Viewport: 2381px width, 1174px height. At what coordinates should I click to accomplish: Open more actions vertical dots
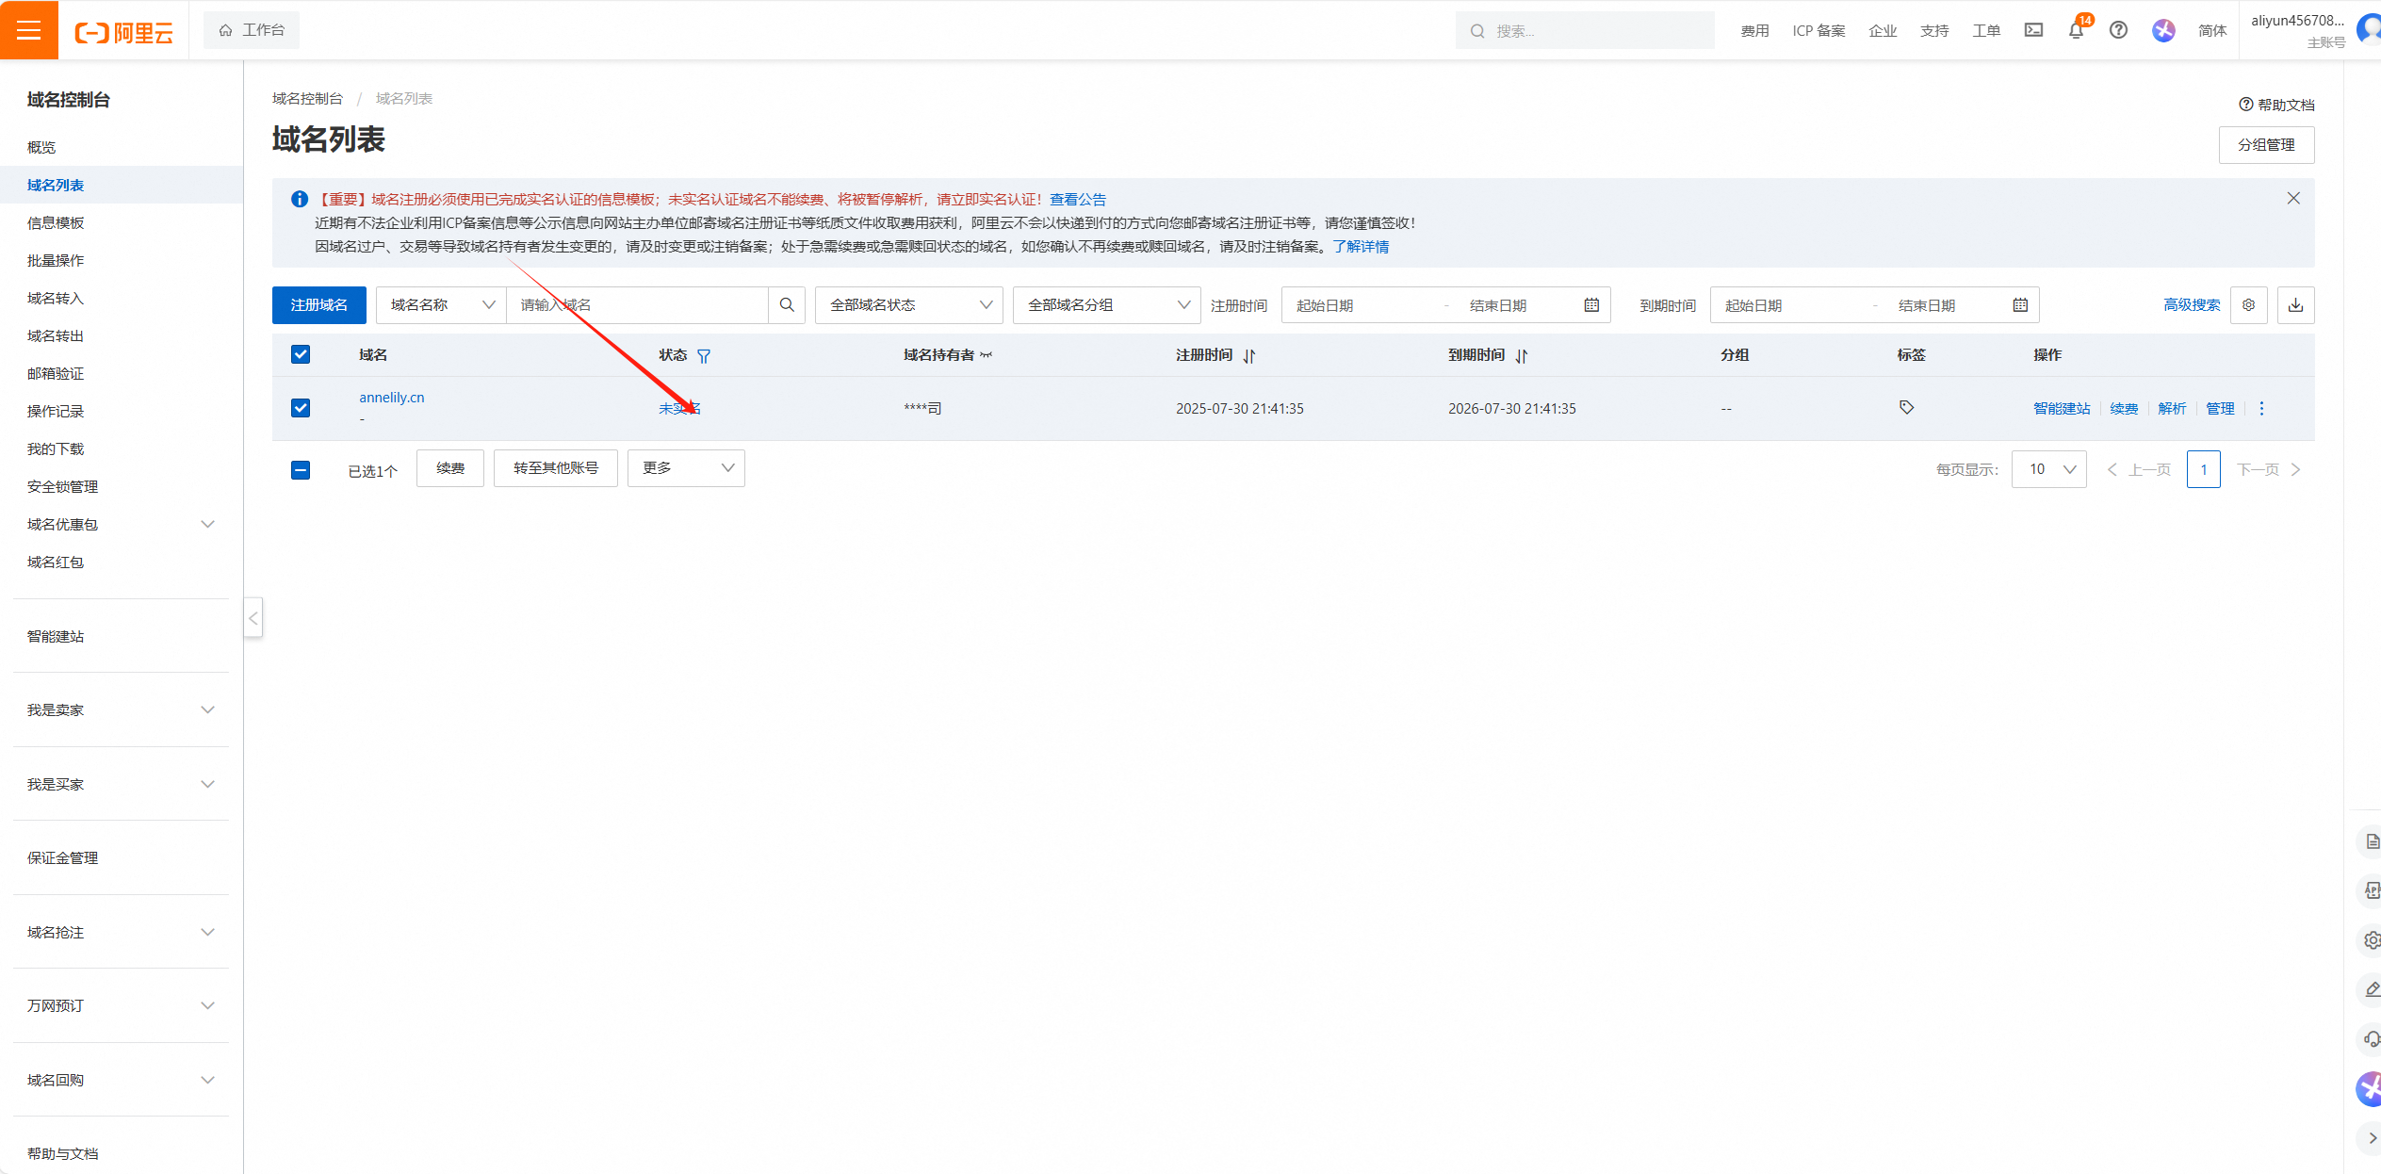click(x=2261, y=408)
